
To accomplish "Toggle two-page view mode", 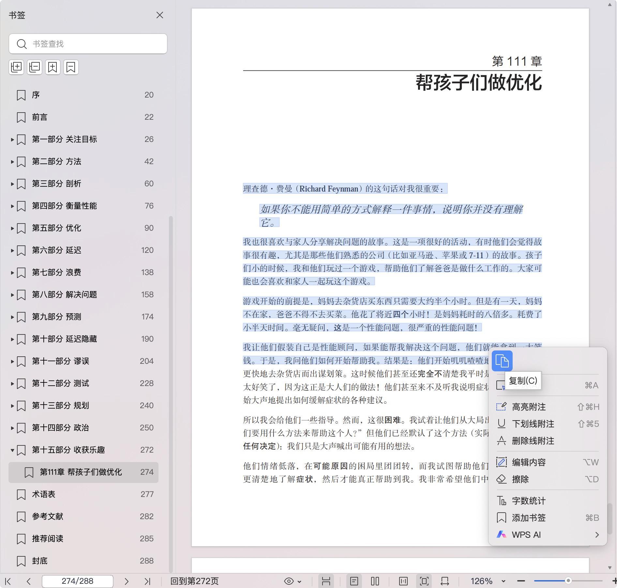I will pyautogui.click(x=375, y=581).
